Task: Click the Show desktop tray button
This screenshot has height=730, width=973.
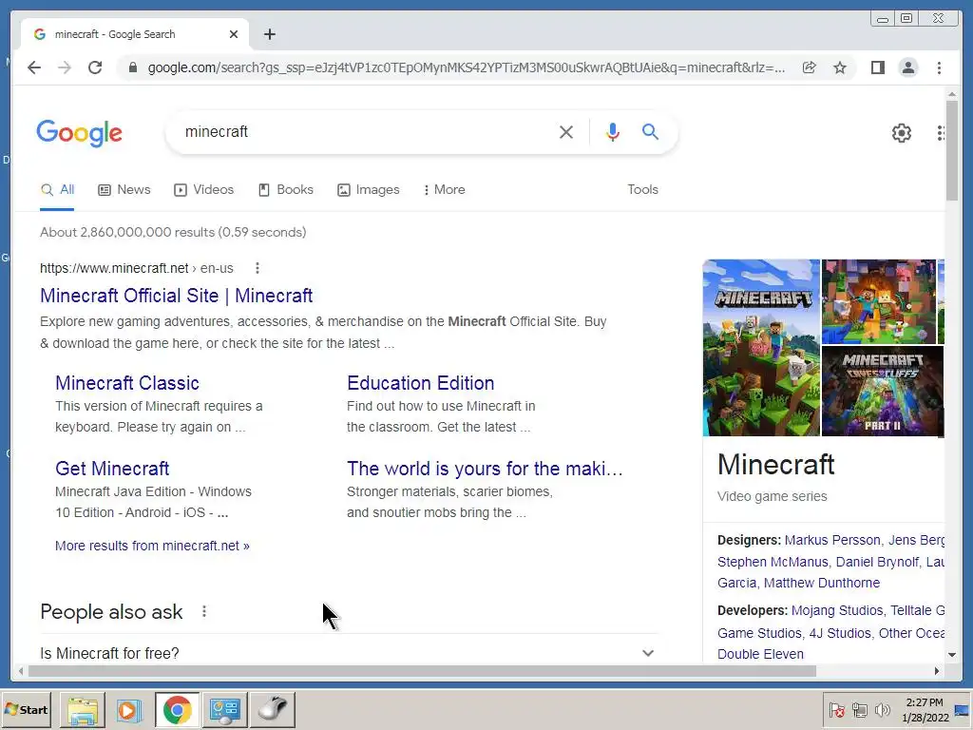Action: click(963, 710)
